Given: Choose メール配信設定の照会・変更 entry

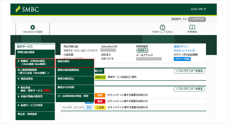Looking at the screenshot, I should pos(75,98).
